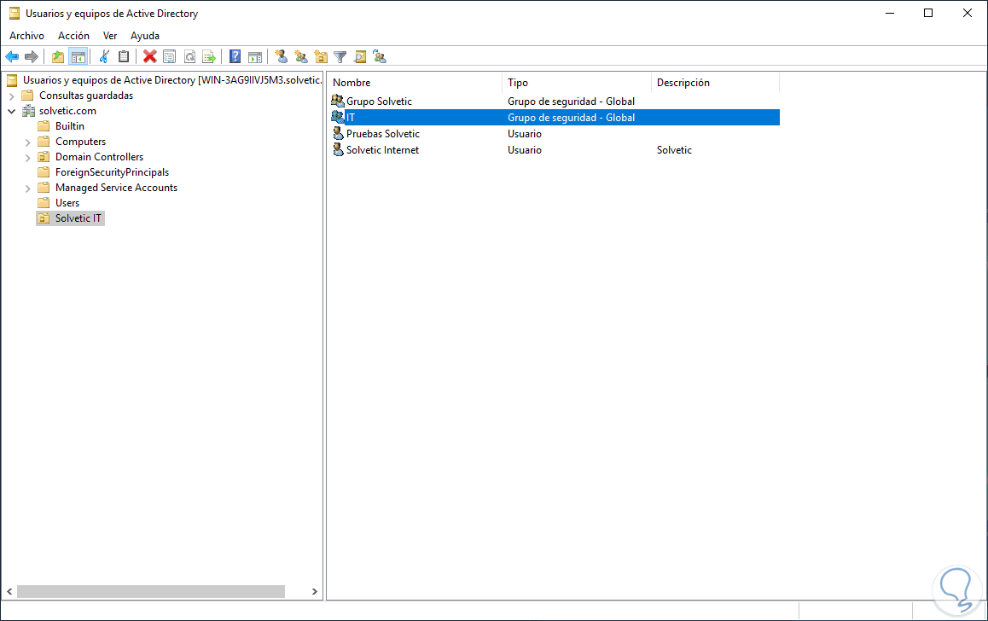
Task: Expand the Domain Controllers node
Action: point(27,158)
